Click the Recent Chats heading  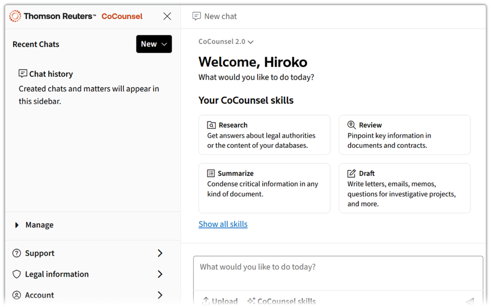[36, 44]
